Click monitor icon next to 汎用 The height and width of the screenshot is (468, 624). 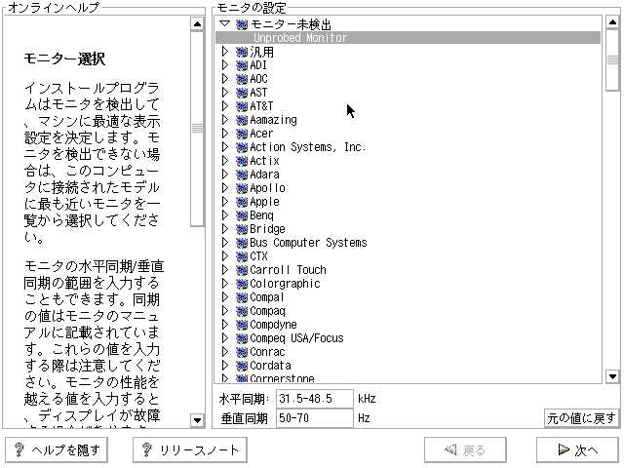pyautogui.click(x=242, y=52)
